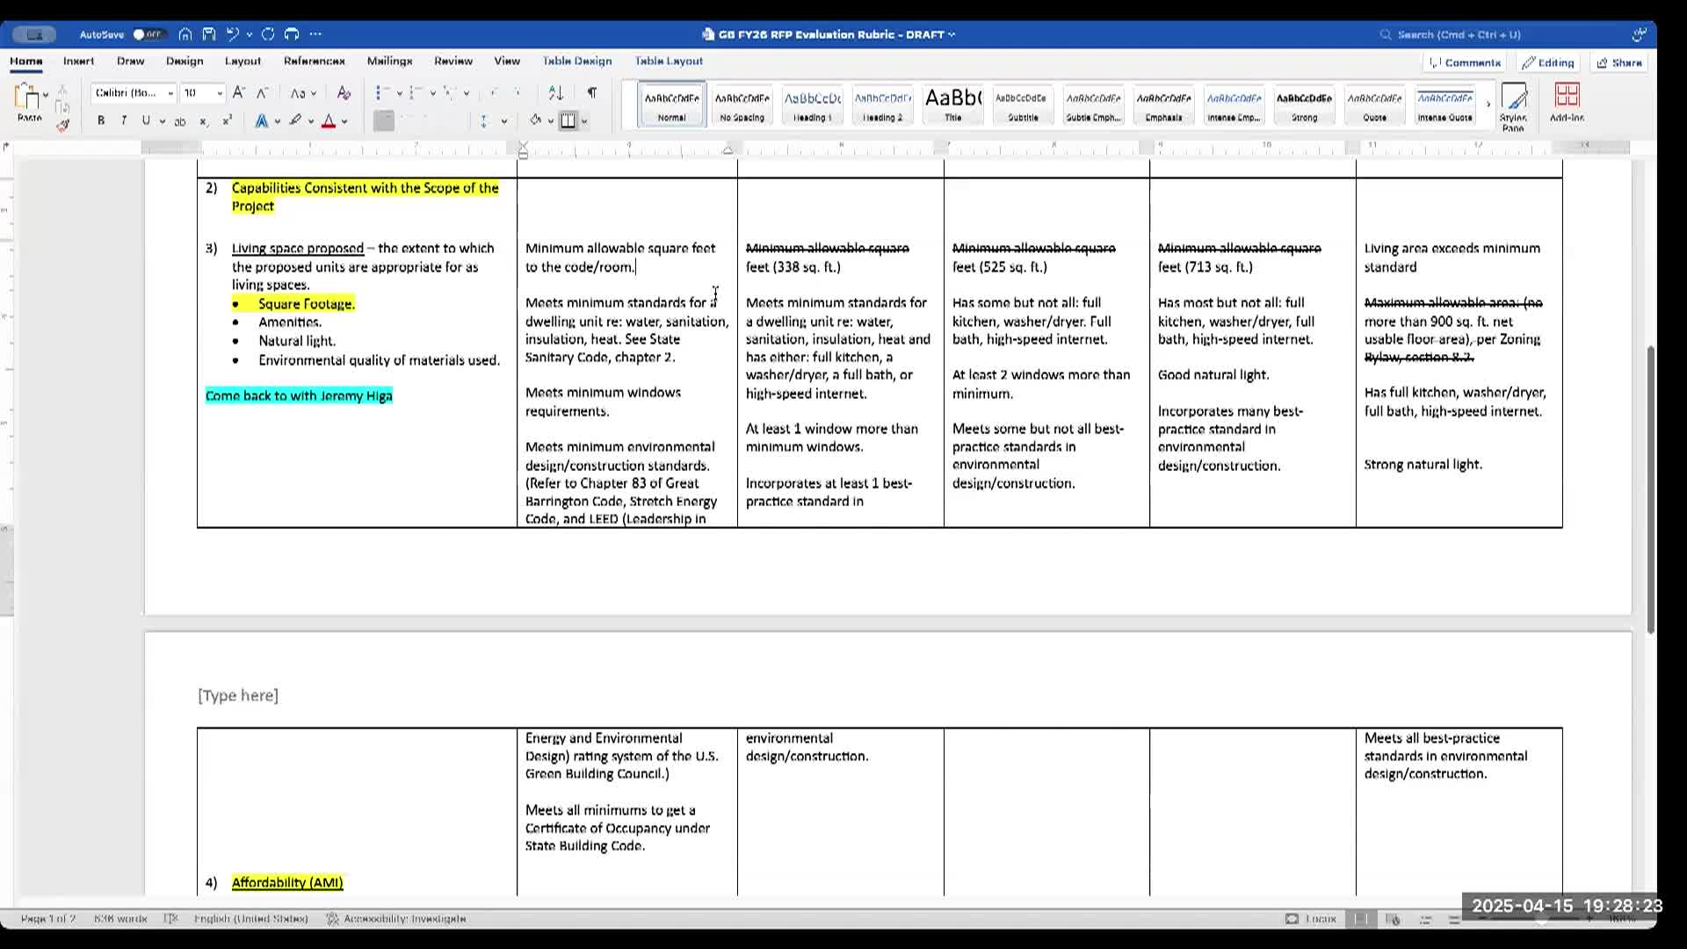
Task: Open the collaboration icon beside search
Action: [1639, 34]
